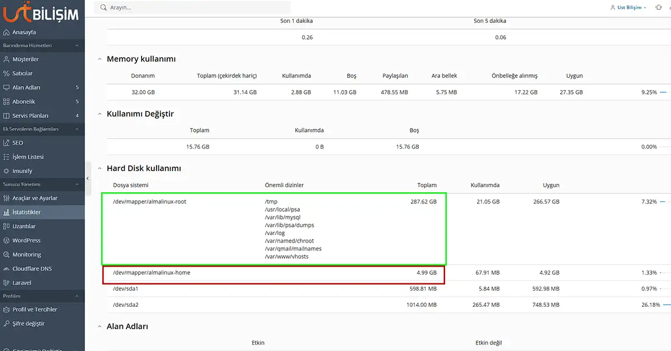The image size is (671, 351).
Task: Click the Anasayfa home icon
Action: pos(7,32)
